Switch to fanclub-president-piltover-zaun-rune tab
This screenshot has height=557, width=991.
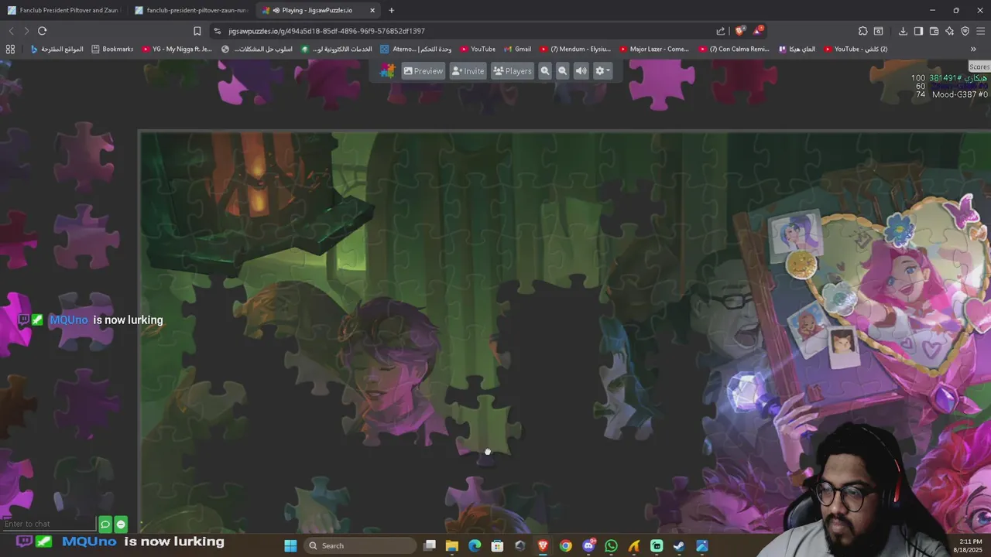click(190, 10)
